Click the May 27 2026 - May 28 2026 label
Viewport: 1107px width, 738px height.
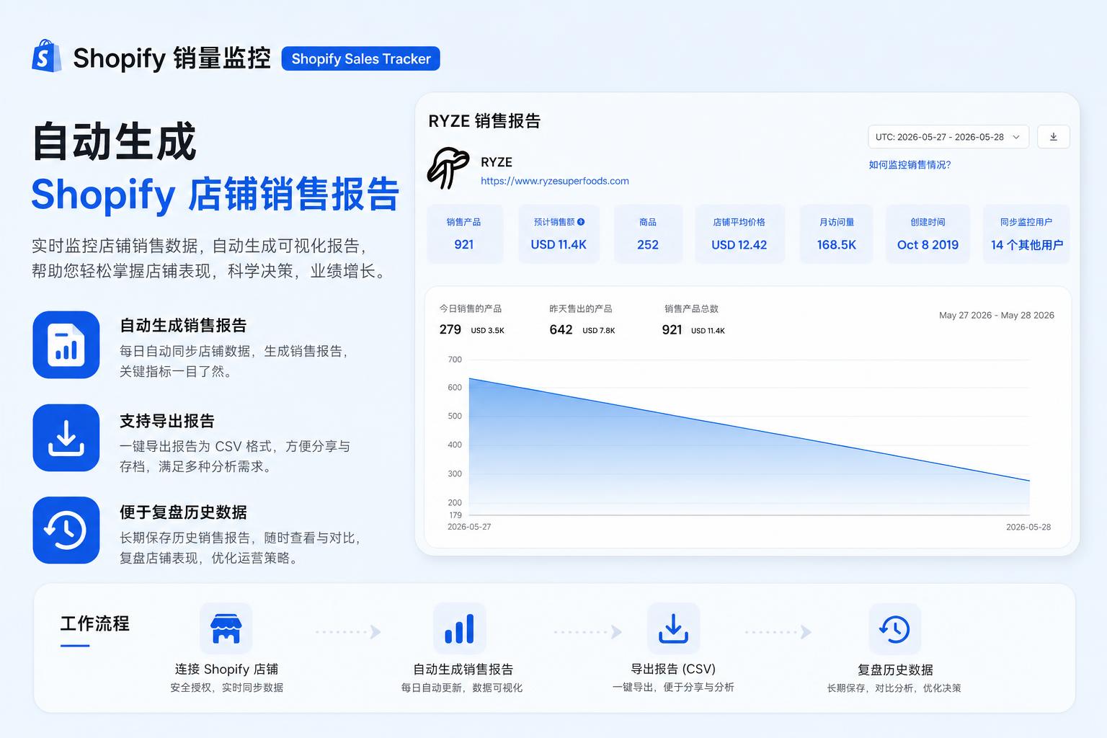click(x=997, y=315)
